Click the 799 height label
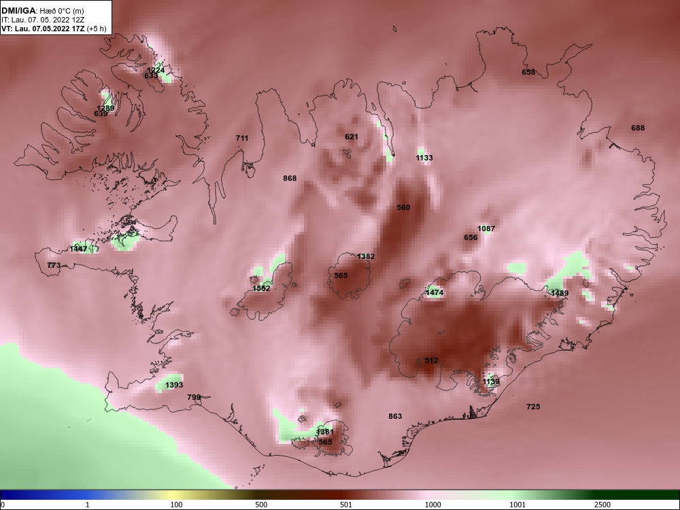The height and width of the screenshot is (510, 680). point(194,397)
